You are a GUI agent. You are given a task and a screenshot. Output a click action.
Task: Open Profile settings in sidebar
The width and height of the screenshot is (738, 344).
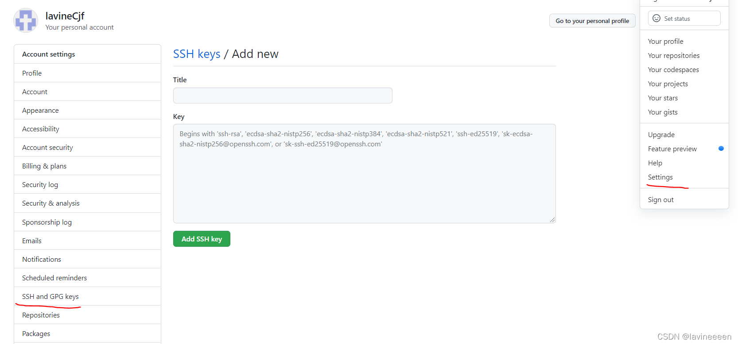point(87,73)
